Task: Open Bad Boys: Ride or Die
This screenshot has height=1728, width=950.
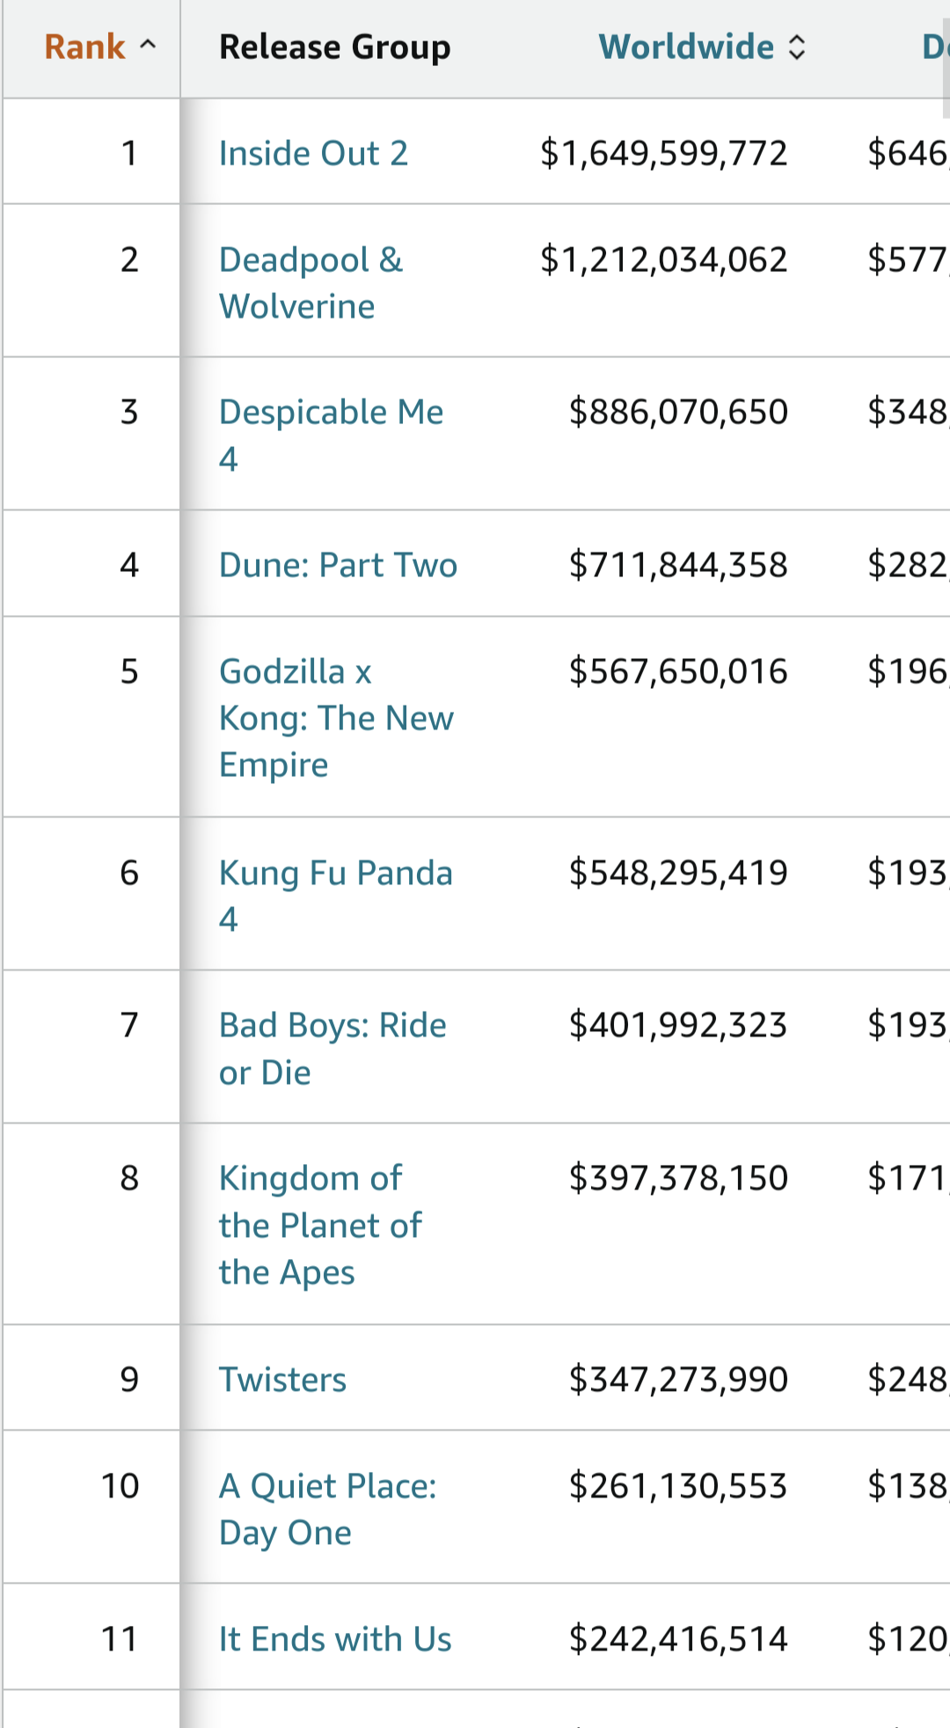Action: [332, 1048]
